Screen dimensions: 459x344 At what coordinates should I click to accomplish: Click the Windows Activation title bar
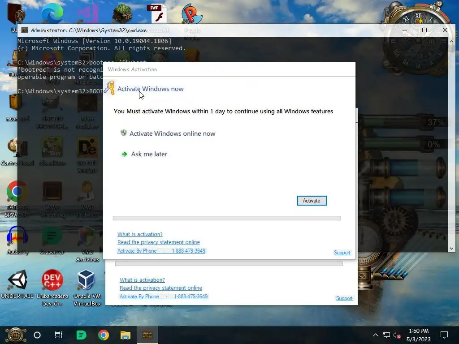tap(229, 69)
